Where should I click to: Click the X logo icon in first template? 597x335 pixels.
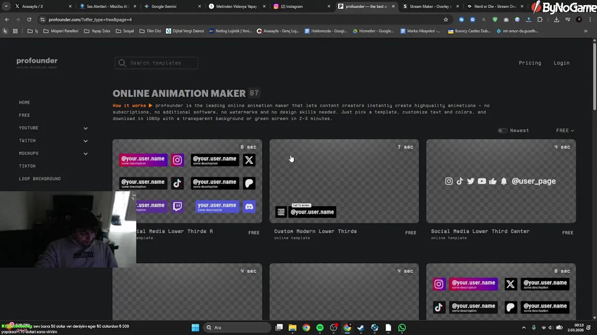249,160
